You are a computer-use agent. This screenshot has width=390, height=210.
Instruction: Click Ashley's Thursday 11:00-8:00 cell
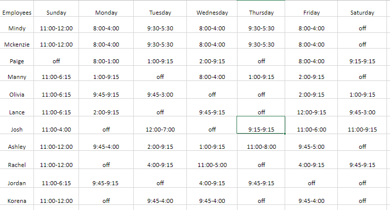click(x=261, y=142)
